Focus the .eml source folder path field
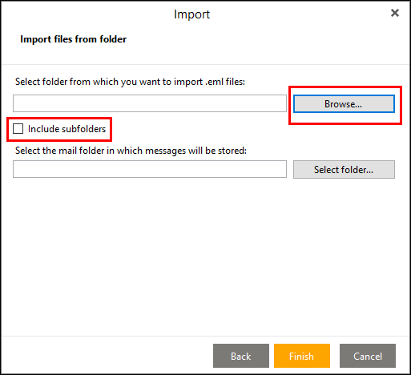411x375 pixels. pos(150,103)
